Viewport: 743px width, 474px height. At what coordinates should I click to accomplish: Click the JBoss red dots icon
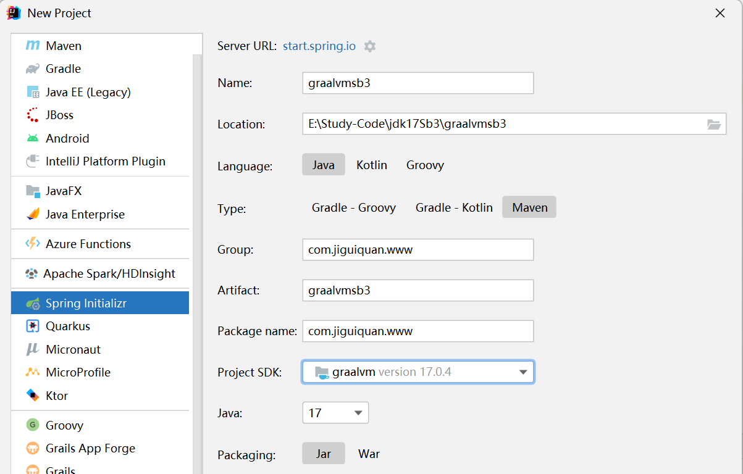coord(33,115)
